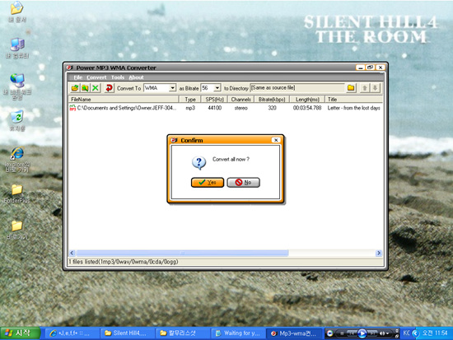Click the Length(ms) column header

click(307, 100)
